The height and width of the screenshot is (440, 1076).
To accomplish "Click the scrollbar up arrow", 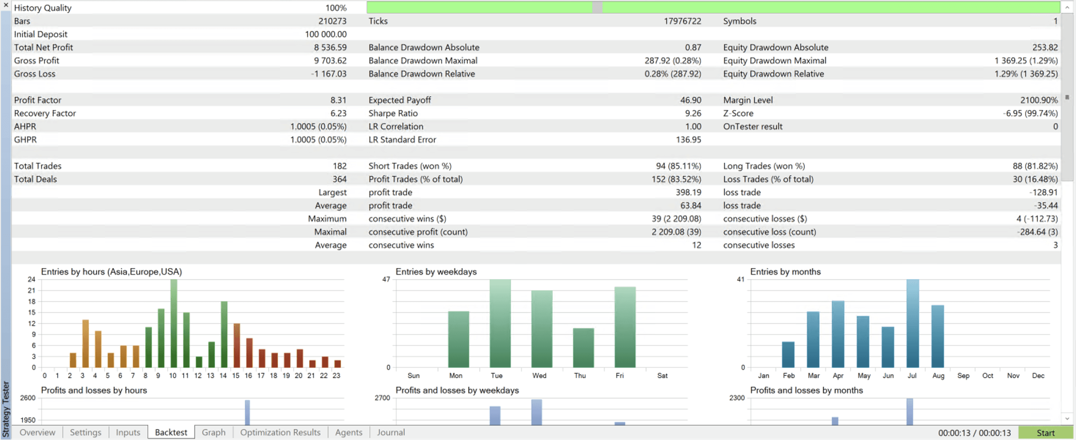I will coord(1067,7).
